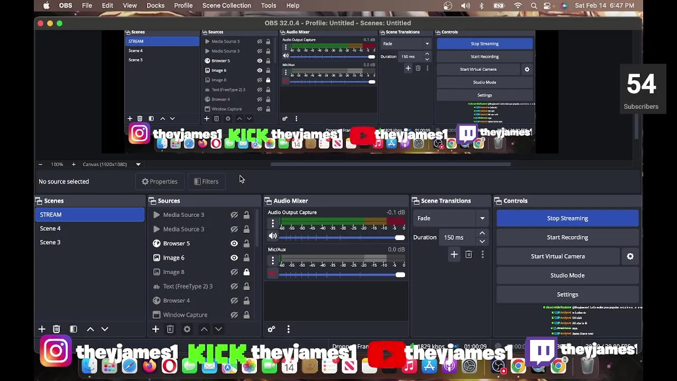This screenshot has height=381, width=677.
Task: Open Finder from the Dock
Action: pos(89,366)
